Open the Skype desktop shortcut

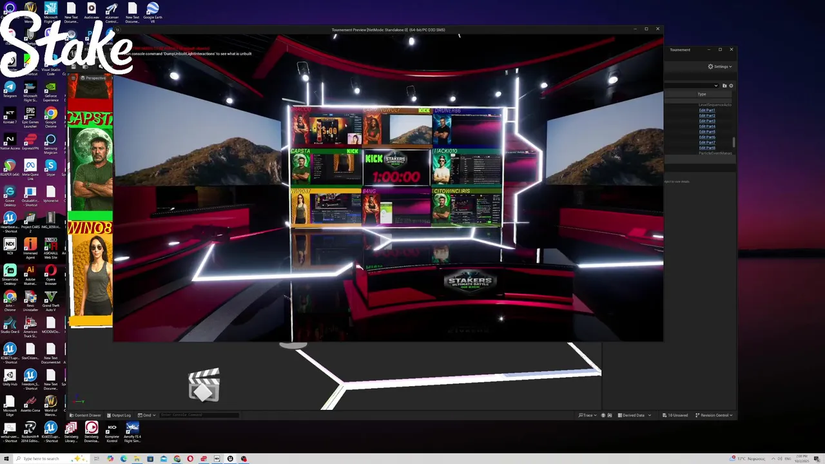50,169
